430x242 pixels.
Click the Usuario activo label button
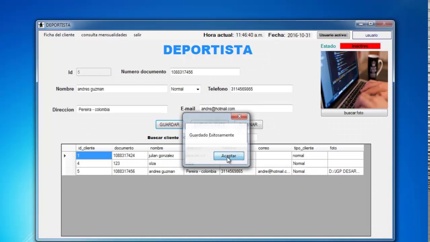(x=333, y=35)
